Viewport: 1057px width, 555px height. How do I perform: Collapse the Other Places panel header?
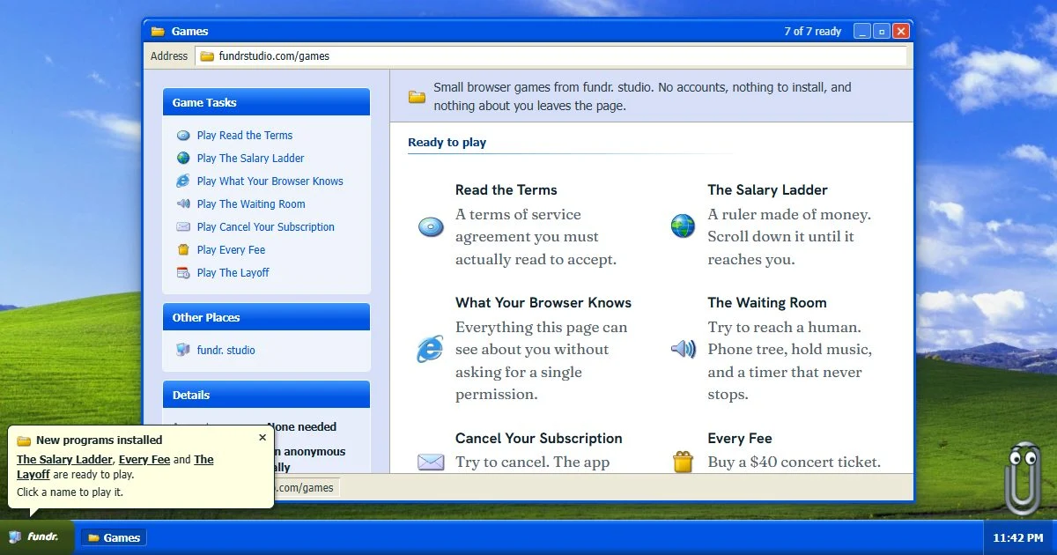[266, 317]
